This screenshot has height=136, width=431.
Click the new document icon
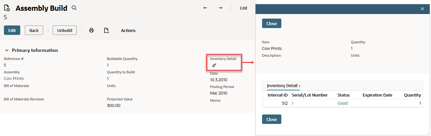point(106,30)
